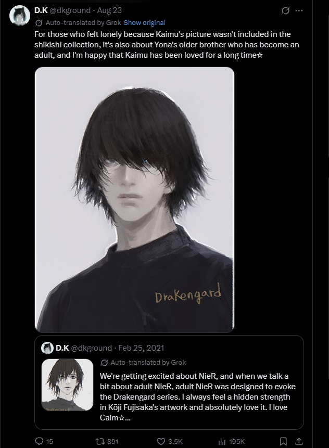This screenshot has width=329, height=448.
Task: Open quoted tweet's small thumbnail image
Action: [x=67, y=385]
